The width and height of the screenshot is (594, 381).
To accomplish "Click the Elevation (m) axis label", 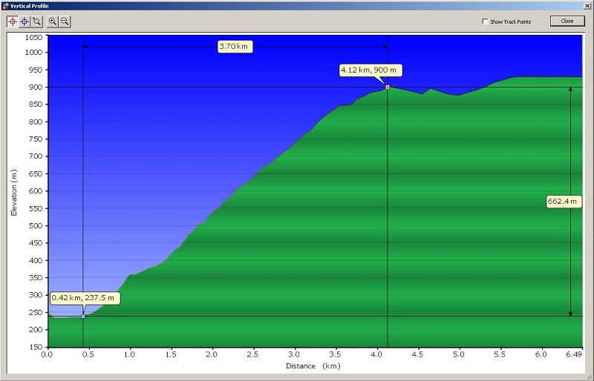I will (x=13, y=191).
